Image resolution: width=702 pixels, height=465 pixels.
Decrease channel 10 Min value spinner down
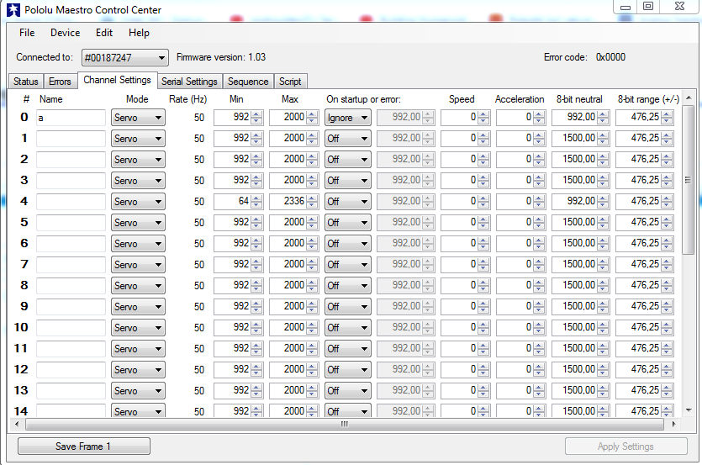pos(257,330)
